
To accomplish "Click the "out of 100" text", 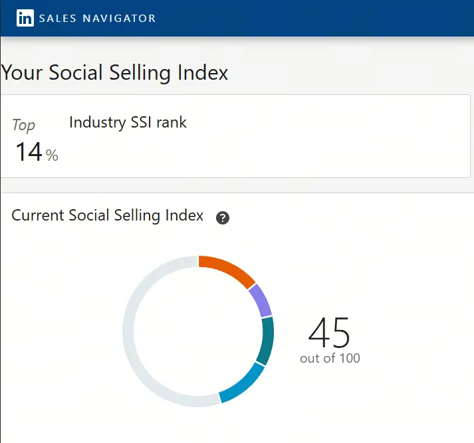I will (x=330, y=359).
